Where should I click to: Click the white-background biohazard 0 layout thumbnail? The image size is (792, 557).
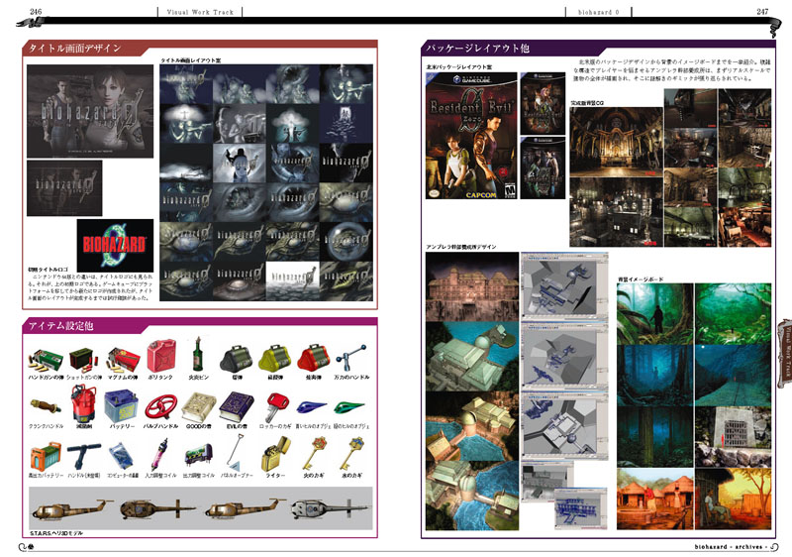tap(292, 281)
